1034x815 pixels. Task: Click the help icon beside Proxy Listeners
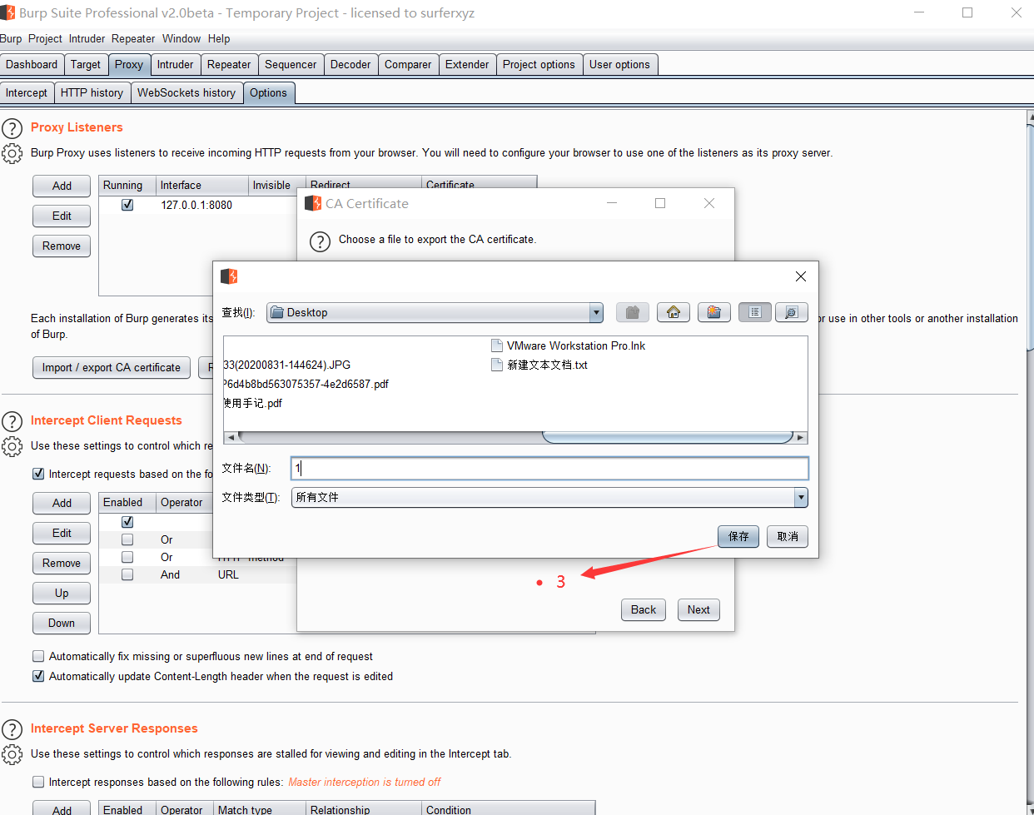tap(12, 128)
